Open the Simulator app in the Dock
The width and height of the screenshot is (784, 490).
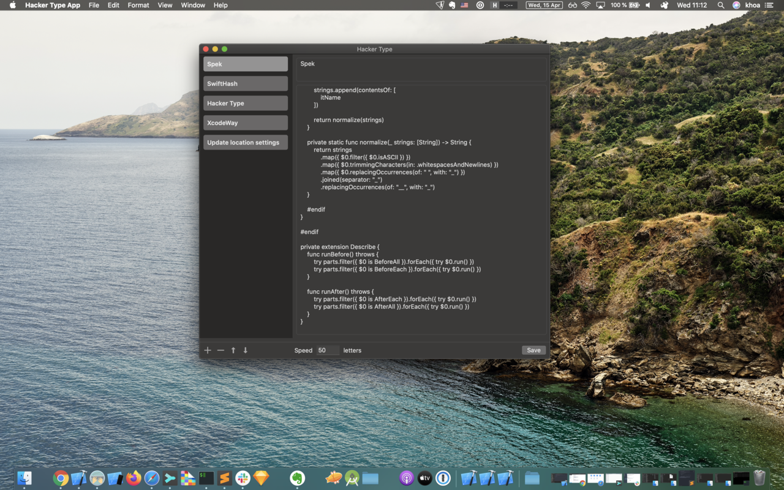tap(115, 478)
